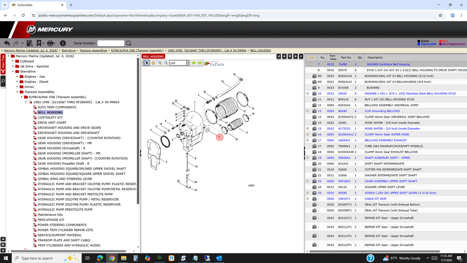Open the information icon
The width and height of the screenshot is (467, 263).
coord(63,43)
